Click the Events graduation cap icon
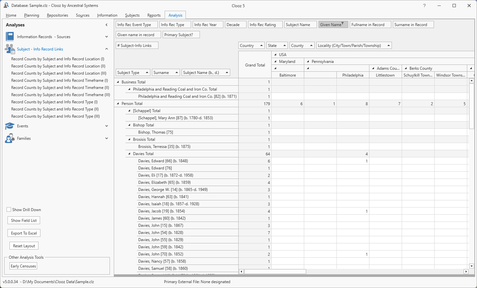The height and width of the screenshot is (288, 477). point(10,126)
